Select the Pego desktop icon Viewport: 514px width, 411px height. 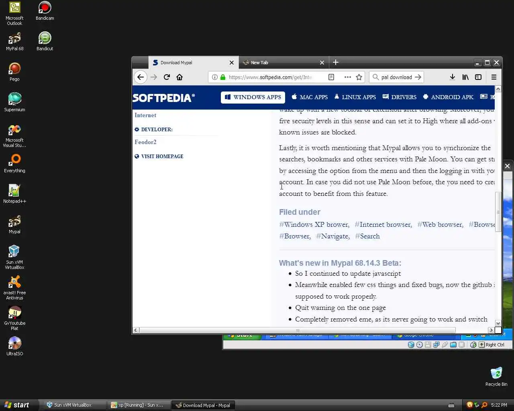pyautogui.click(x=14, y=72)
